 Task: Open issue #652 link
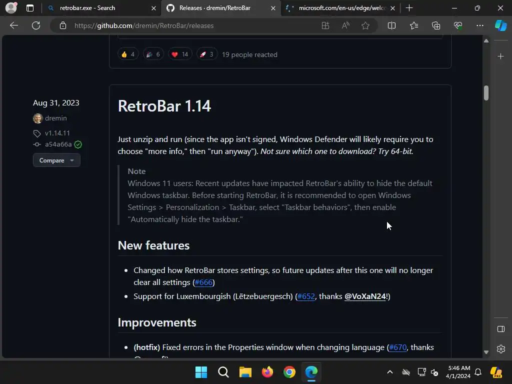[306, 296]
